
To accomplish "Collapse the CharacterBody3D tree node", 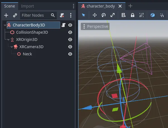I will coord(5,25).
